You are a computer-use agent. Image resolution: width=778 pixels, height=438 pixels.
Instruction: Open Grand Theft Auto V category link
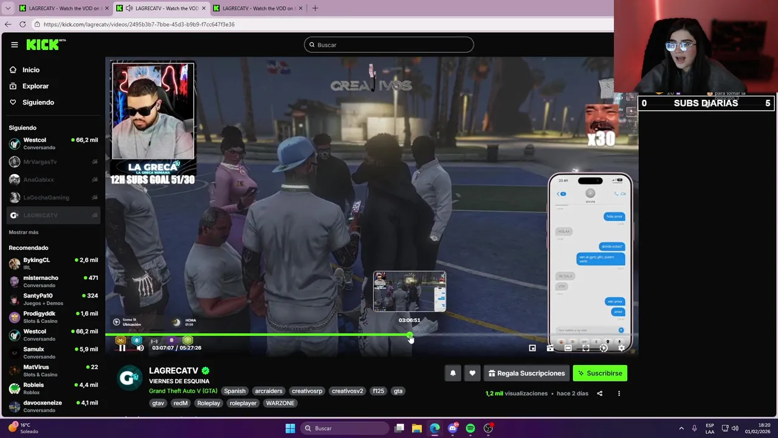pos(183,391)
